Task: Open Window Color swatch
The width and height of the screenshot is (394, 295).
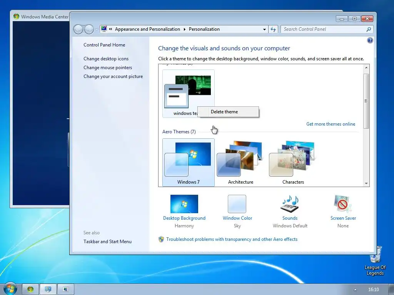Action: coord(237,204)
